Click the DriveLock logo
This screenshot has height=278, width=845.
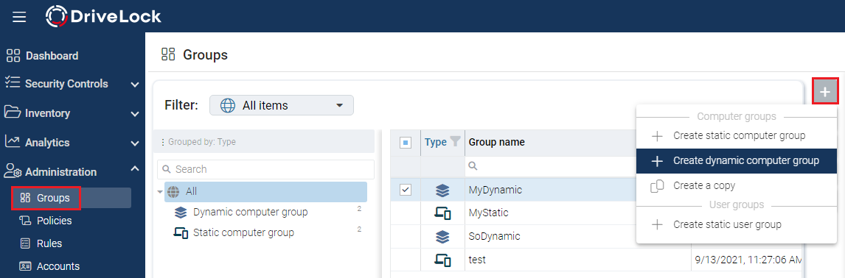(103, 17)
